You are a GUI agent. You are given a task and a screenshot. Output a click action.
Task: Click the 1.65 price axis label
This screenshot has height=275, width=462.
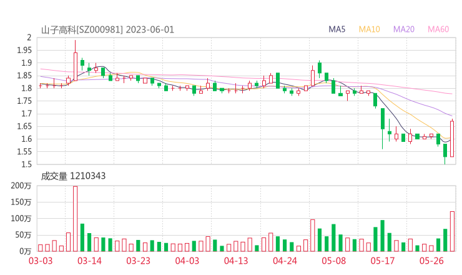(24, 126)
